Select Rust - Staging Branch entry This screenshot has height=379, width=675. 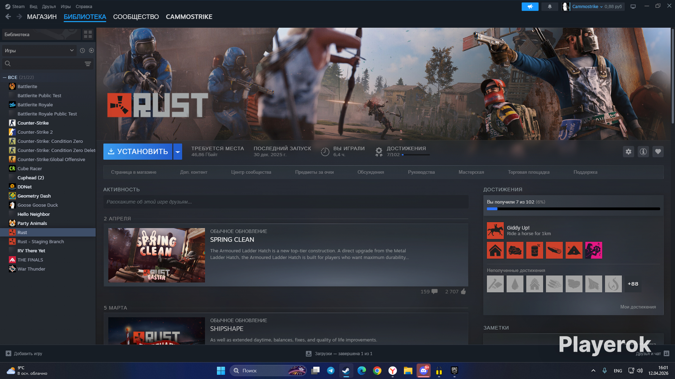[x=41, y=241]
